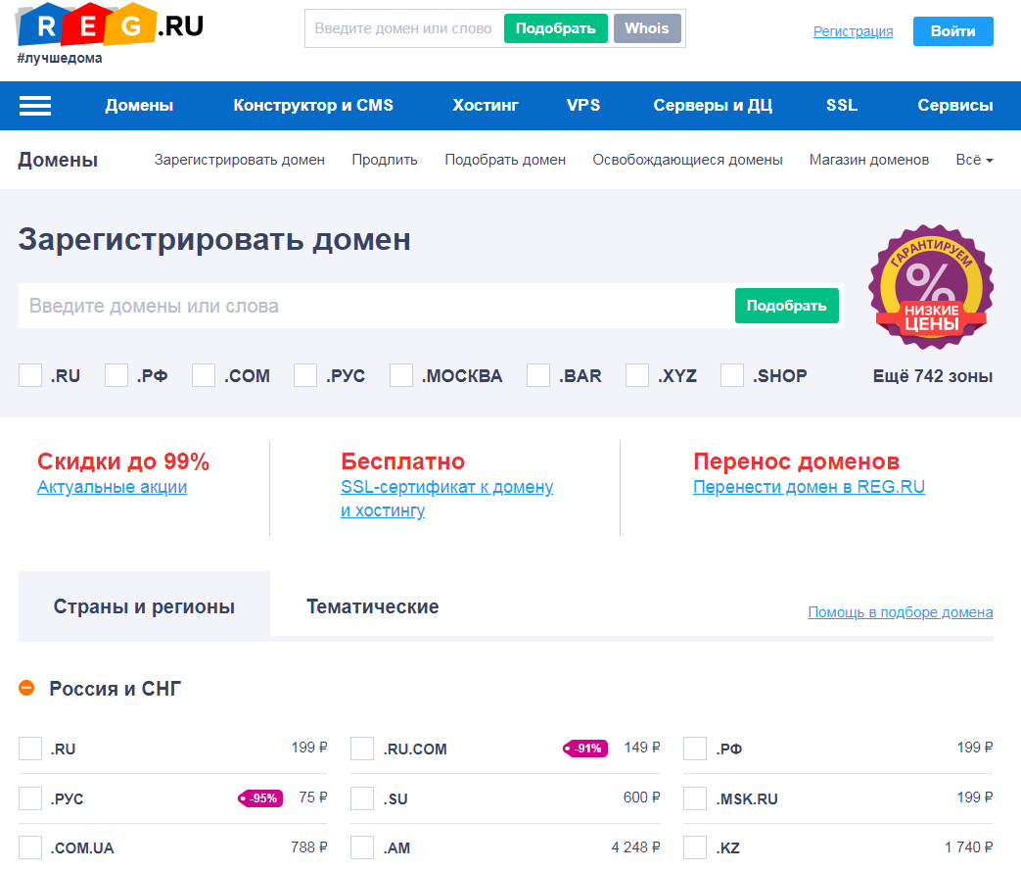1021x870 pixels.
Task: Open Серверы и ДЦ menu
Action: (713, 106)
